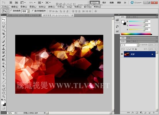The width and height of the screenshot is (159, 115).
Task: Select the Pen tool
Action: point(4,71)
